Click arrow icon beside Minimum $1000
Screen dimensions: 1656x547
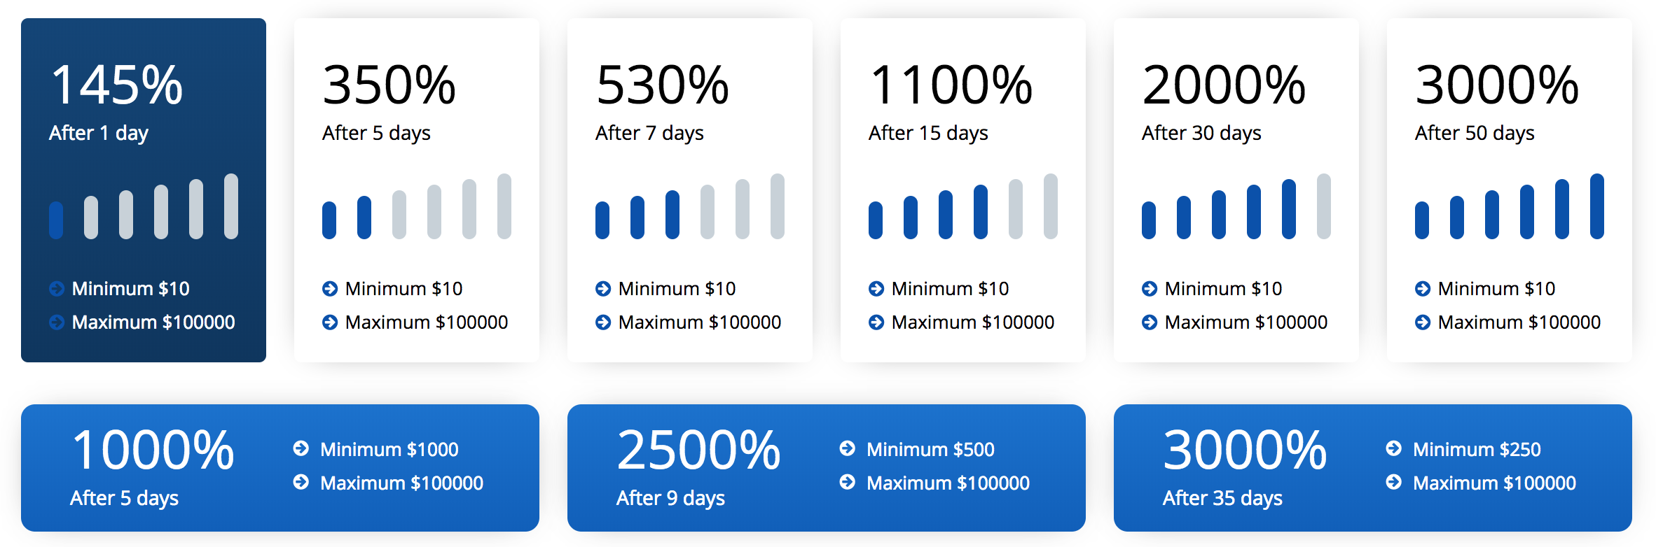[x=301, y=448]
